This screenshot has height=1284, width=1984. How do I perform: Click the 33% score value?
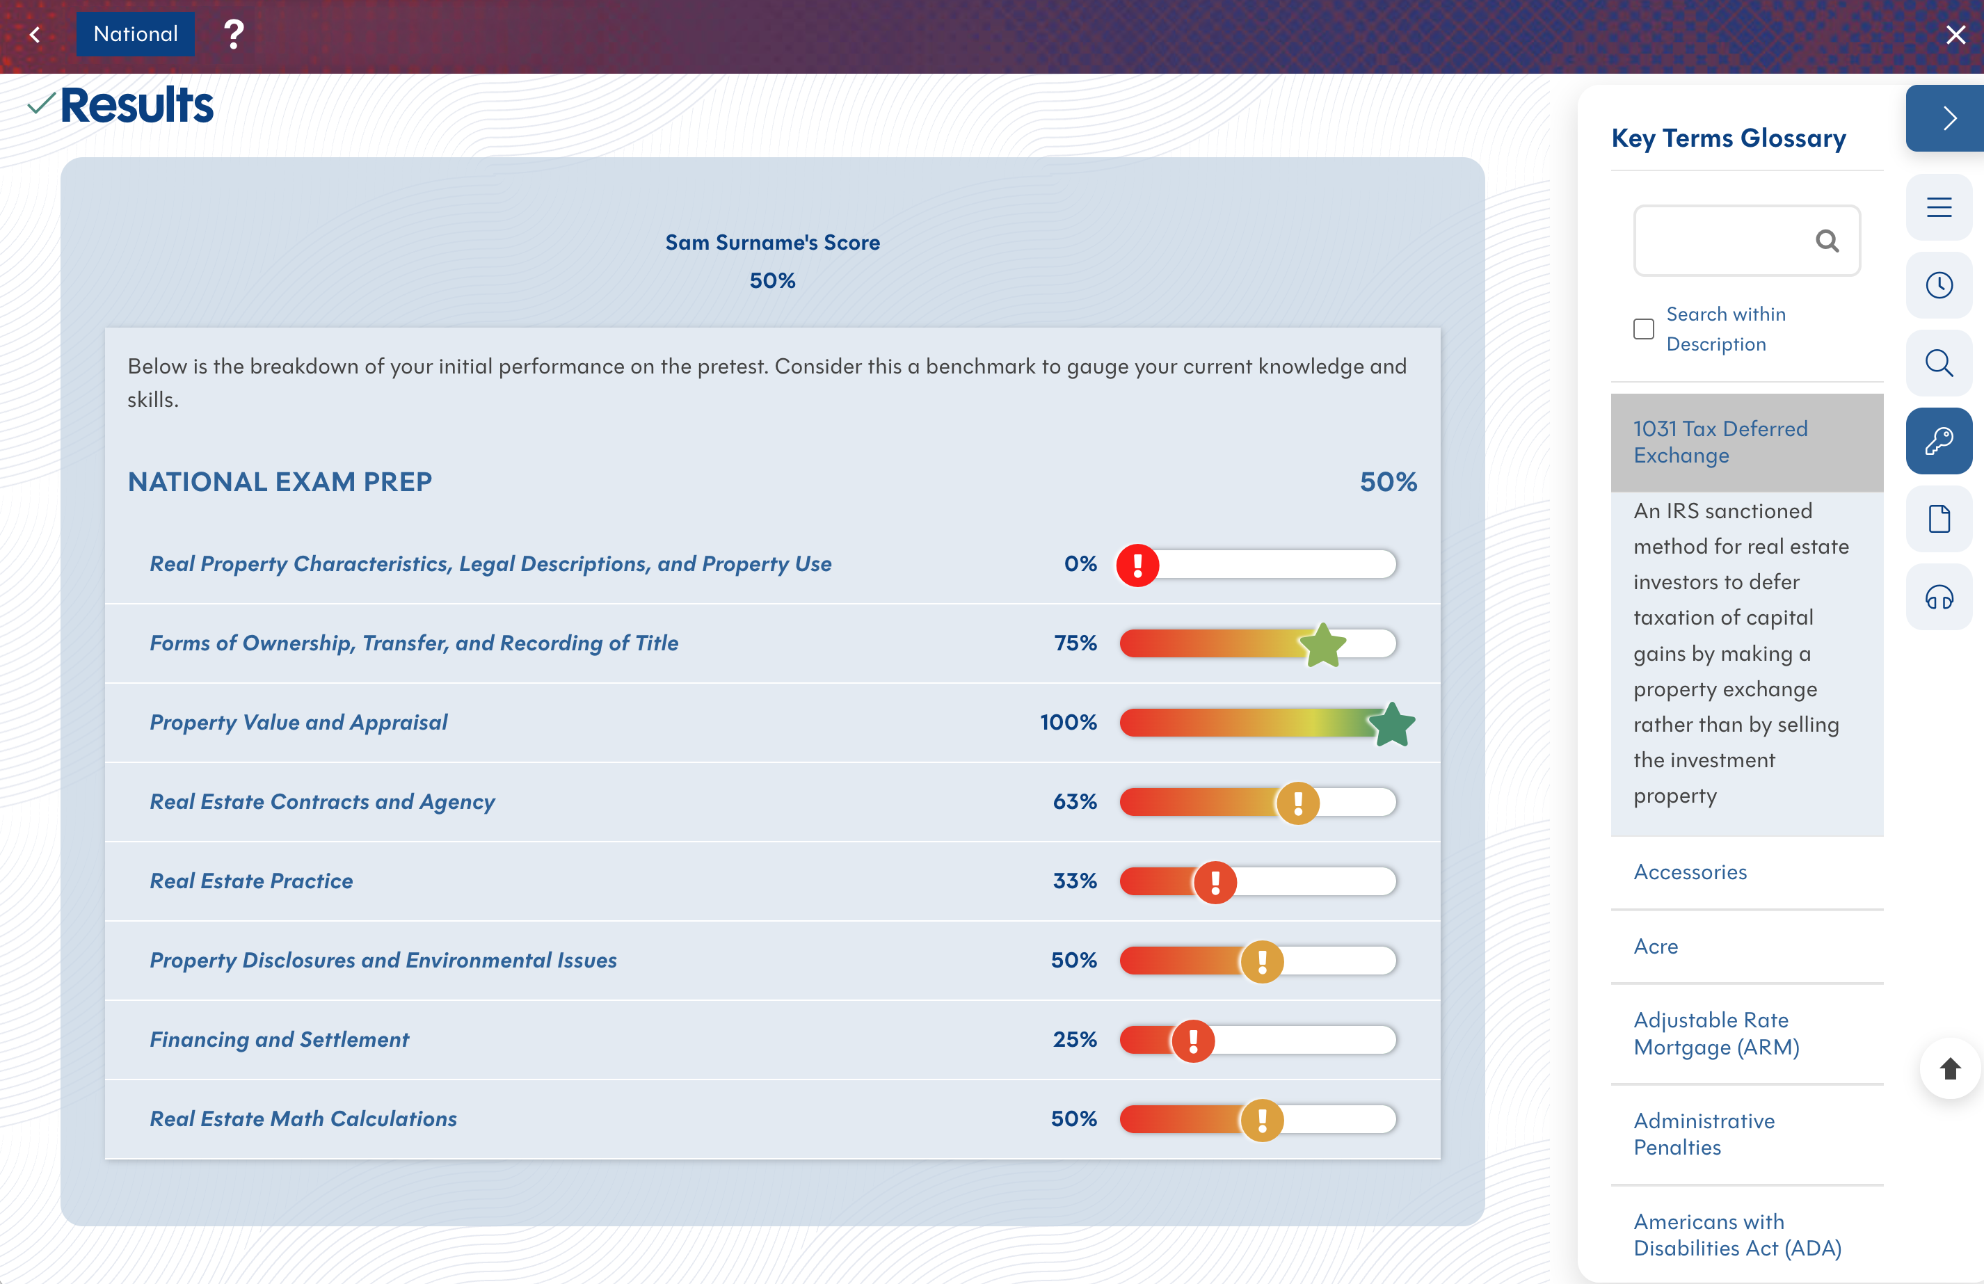coord(1075,881)
